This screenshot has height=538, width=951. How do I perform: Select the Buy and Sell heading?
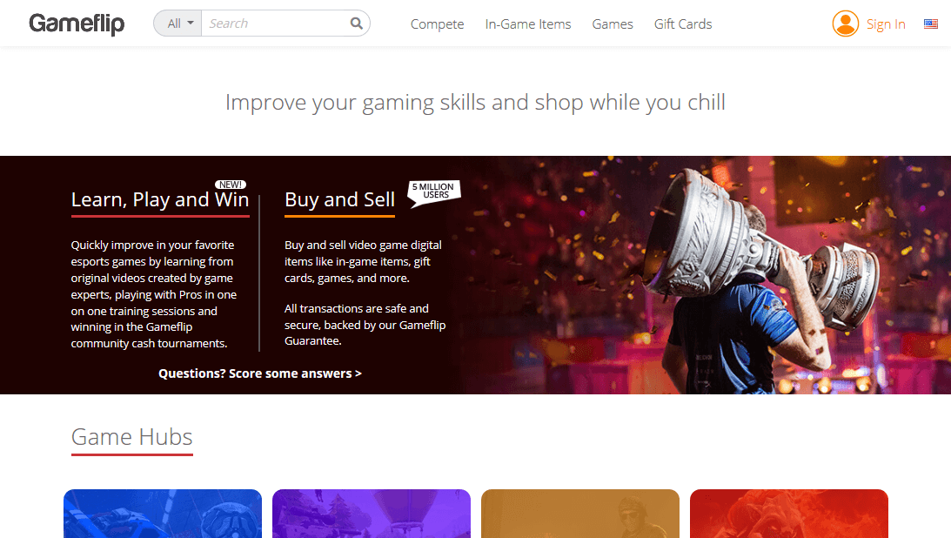pos(339,199)
